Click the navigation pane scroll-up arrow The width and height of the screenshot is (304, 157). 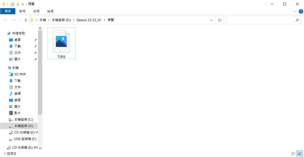(40, 29)
